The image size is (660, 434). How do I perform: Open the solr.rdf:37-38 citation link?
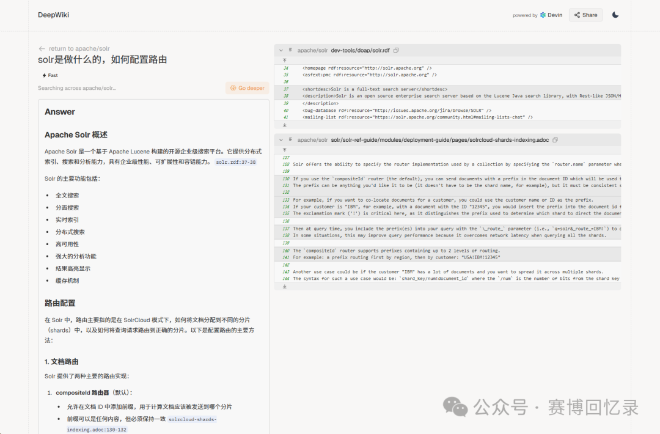(x=236, y=162)
